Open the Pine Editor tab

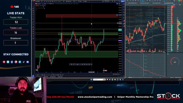46,77
